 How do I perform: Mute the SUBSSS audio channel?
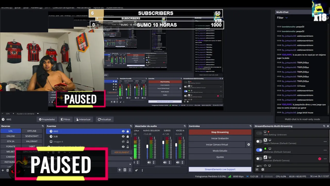[x=165, y=162]
